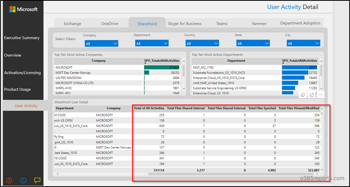Click the 27 files synched cell

[x=274, y=126]
